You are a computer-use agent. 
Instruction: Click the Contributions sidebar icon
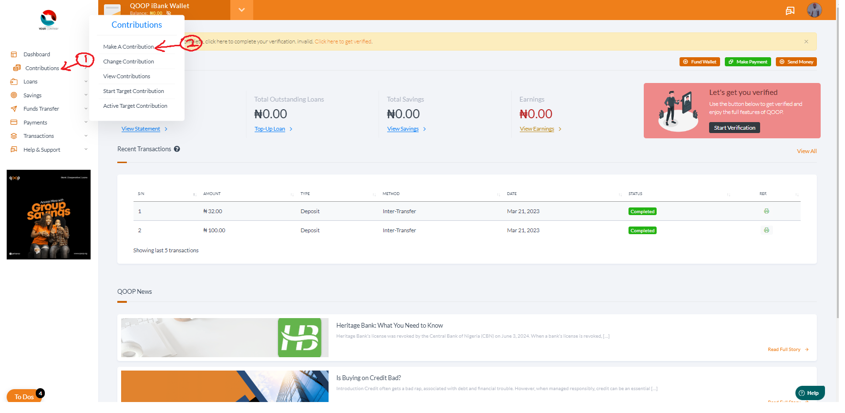17,68
